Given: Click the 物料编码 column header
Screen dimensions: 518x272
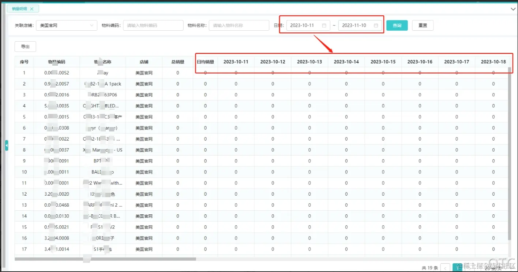Looking at the screenshot, I should click(57, 62).
